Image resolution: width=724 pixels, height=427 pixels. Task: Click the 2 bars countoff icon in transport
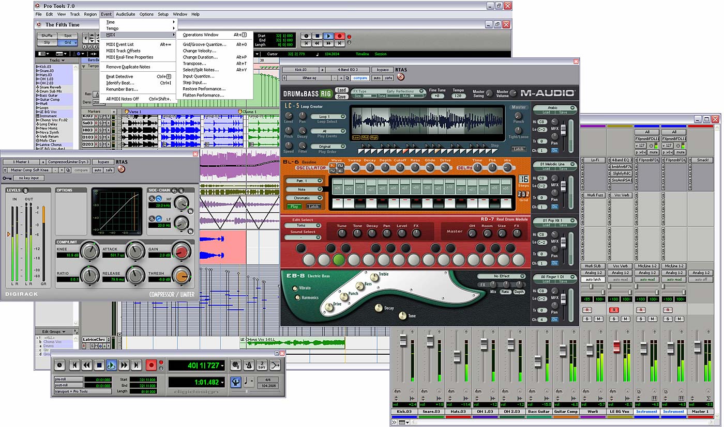pos(262,363)
